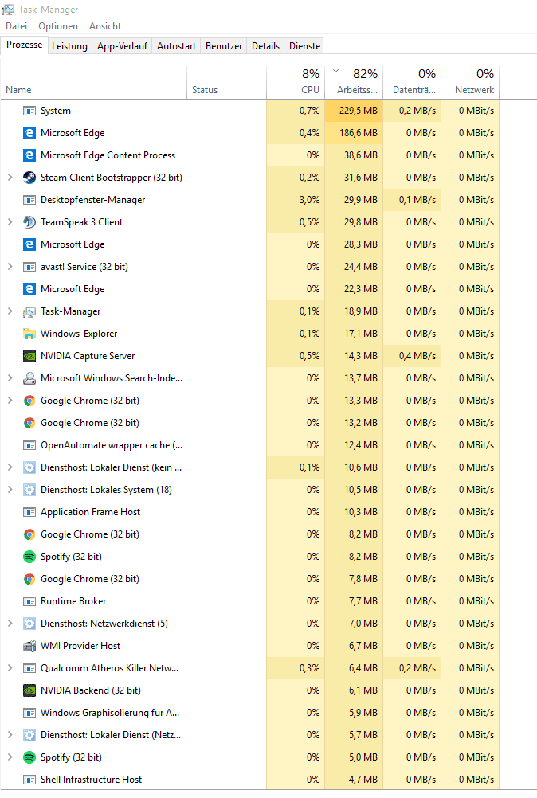Click the Microsoft Windows Search-Indexer icon
The height and width of the screenshot is (798, 537).
pos(29,378)
